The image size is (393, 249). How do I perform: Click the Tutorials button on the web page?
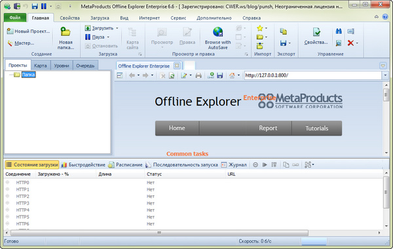tap(317, 128)
